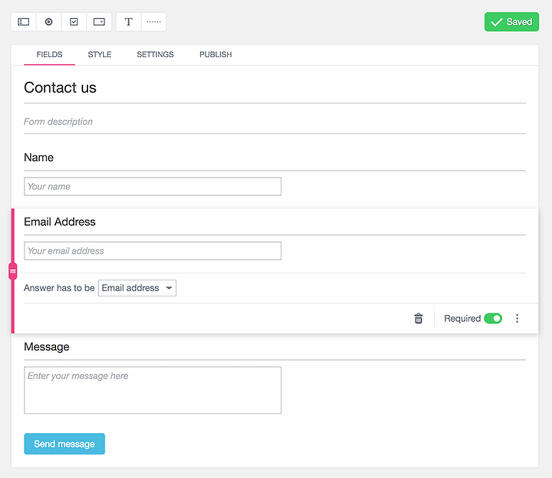The image size is (552, 478).
Task: Grab the pink field reorder handle
Action: click(x=13, y=271)
